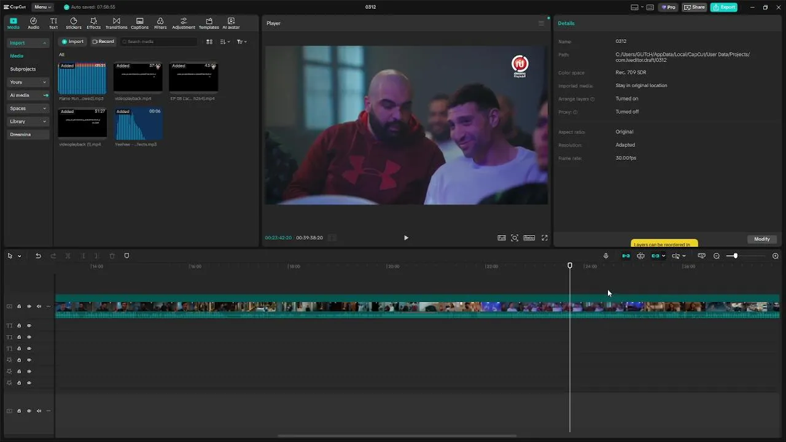This screenshot has height=442, width=786.
Task: Open the AI avatar panel icon
Action: click(x=231, y=23)
